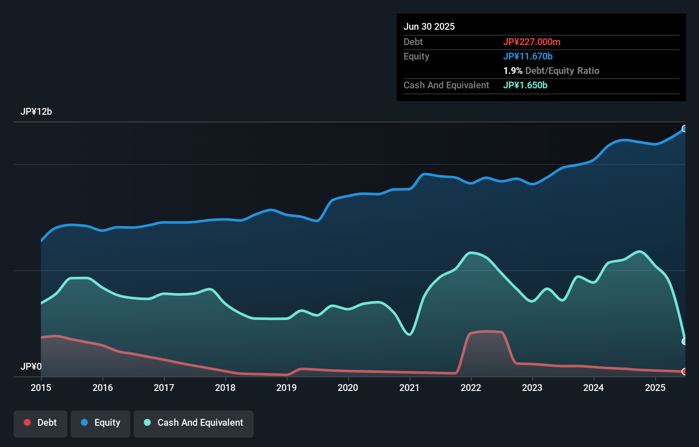
Task: Click the Debt endpoint marker on chart
Action: tap(685, 372)
